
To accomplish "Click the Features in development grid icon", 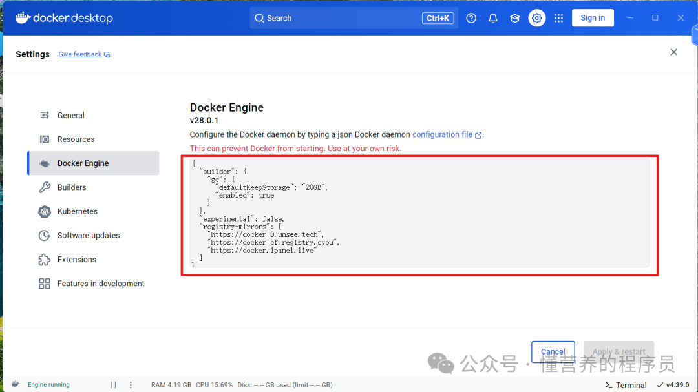I will tap(45, 284).
